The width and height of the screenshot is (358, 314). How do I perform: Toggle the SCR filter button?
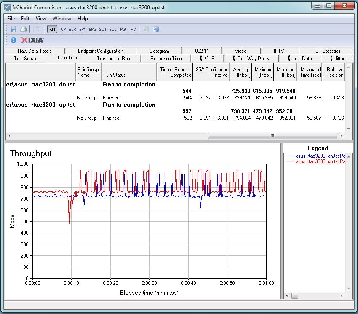[72, 29]
